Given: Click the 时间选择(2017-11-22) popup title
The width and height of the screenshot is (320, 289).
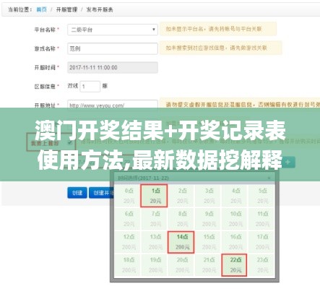Looking at the screenshot, I should point(143,178).
